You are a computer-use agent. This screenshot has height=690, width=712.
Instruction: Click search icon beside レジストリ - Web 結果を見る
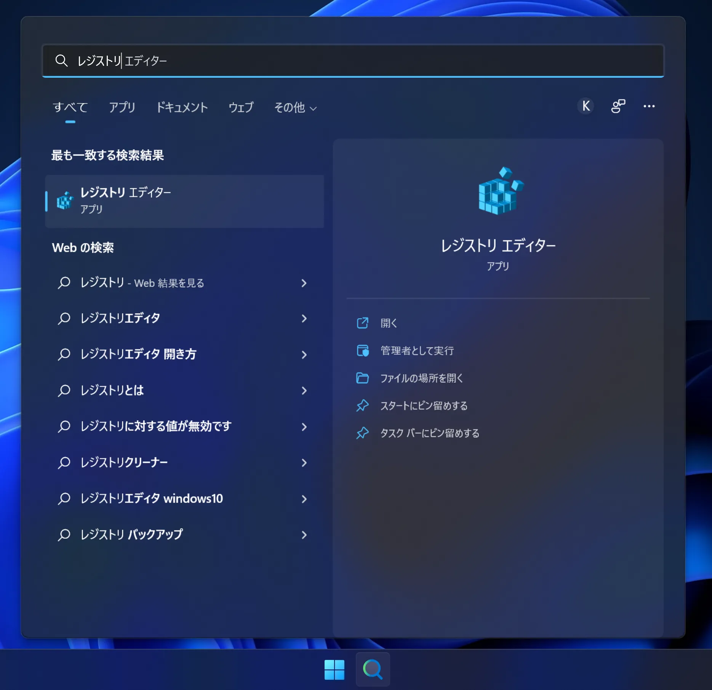[x=64, y=283]
